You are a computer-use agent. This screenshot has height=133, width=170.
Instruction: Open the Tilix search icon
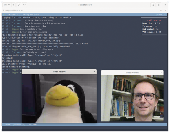tap(153, 5)
